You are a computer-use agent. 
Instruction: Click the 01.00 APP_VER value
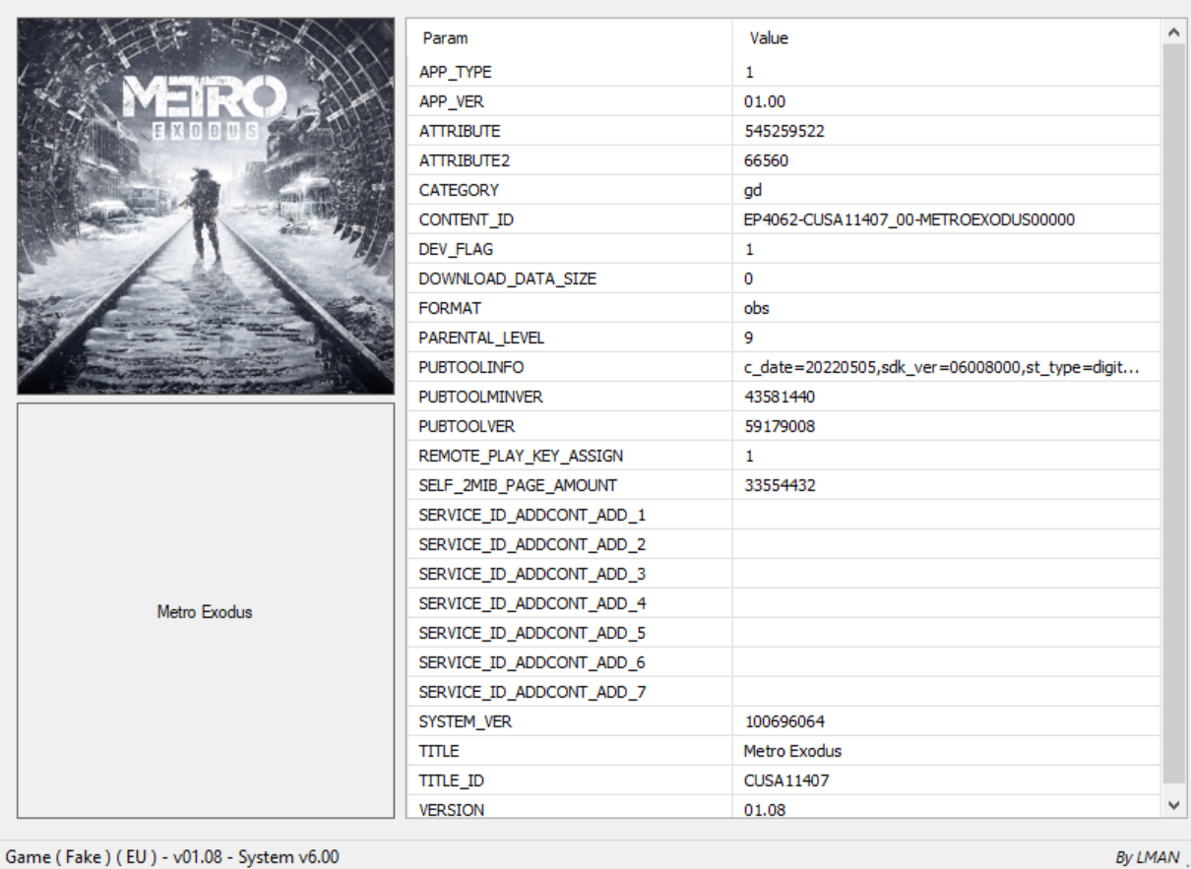(x=765, y=101)
